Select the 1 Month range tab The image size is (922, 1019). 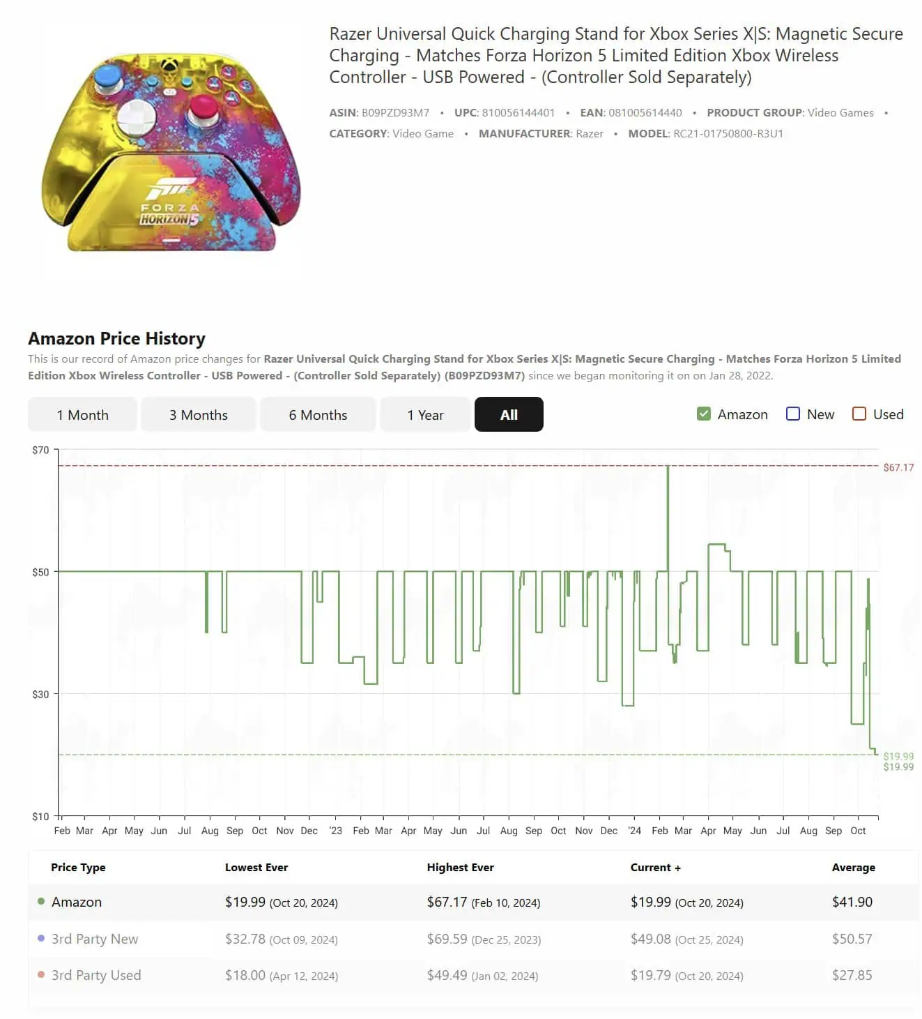pyautogui.click(x=82, y=415)
